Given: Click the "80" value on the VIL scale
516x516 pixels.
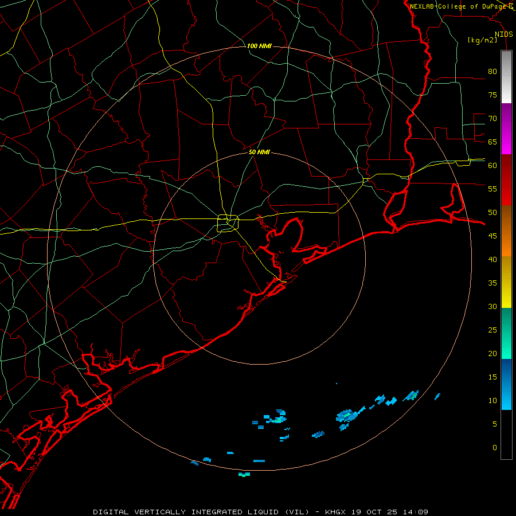Looking at the screenshot, I should [492, 72].
